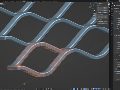Image resolution: width=120 pixels, height=90 pixels.
Task: Open the View Layer properties tab icon
Action: pos(112,13)
